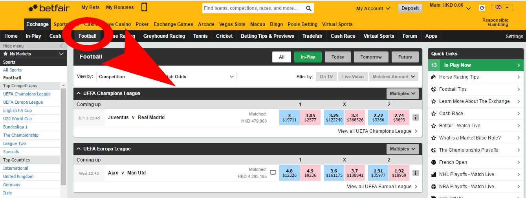Open the Tradefair menu item

[x=312, y=36]
